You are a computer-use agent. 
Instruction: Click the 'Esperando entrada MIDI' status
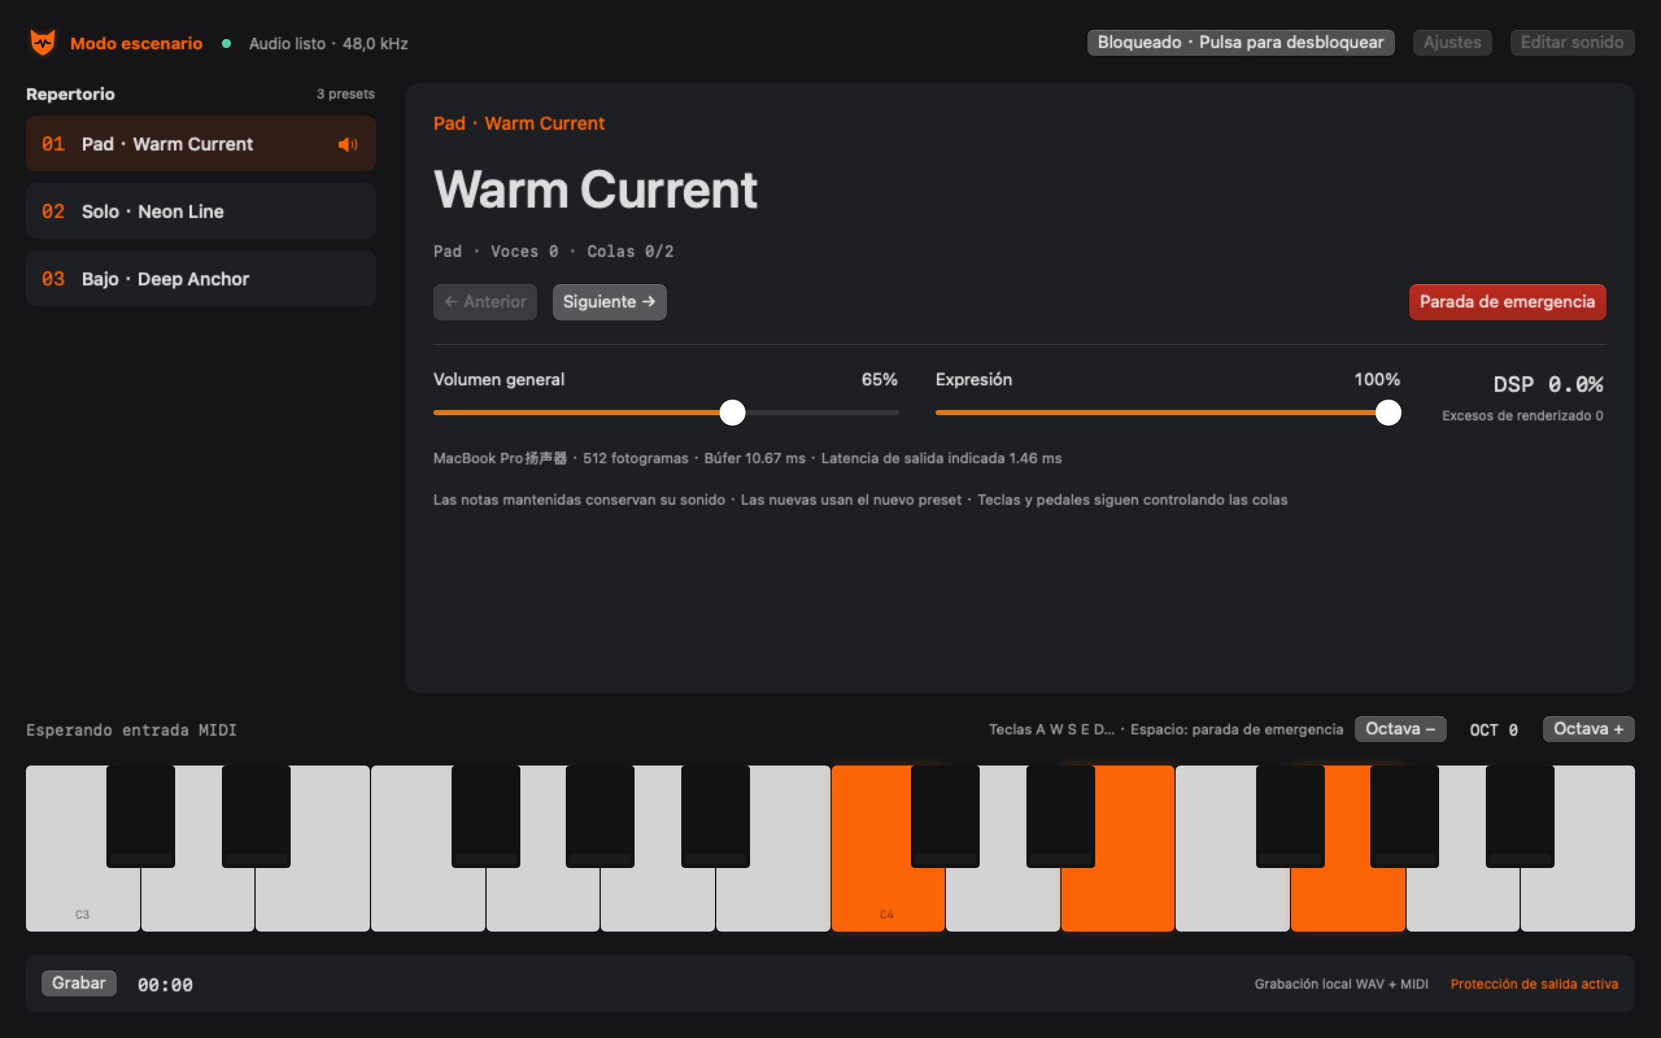131,730
